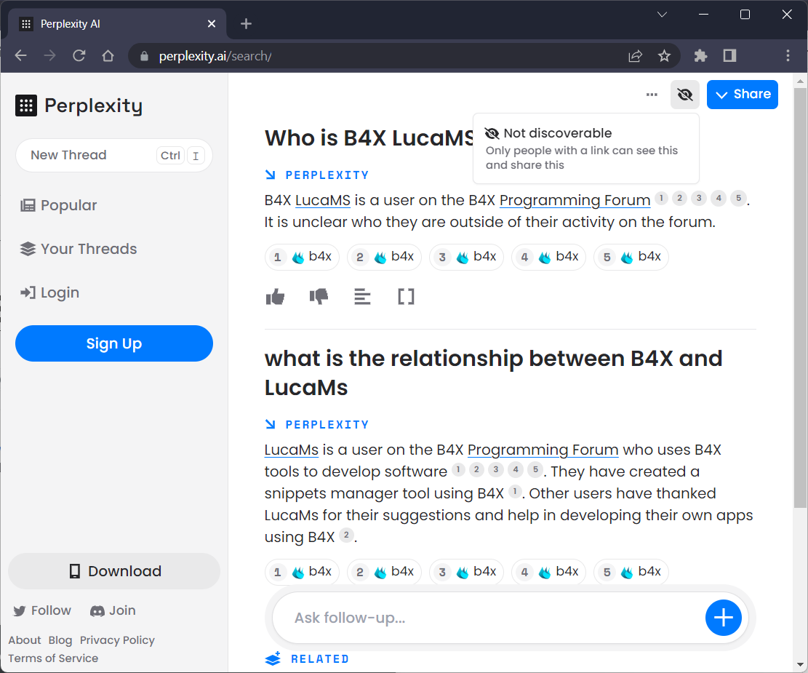Viewport: 808px width, 673px height.
Task: Click Programming Forum link in first answer
Action: (575, 200)
